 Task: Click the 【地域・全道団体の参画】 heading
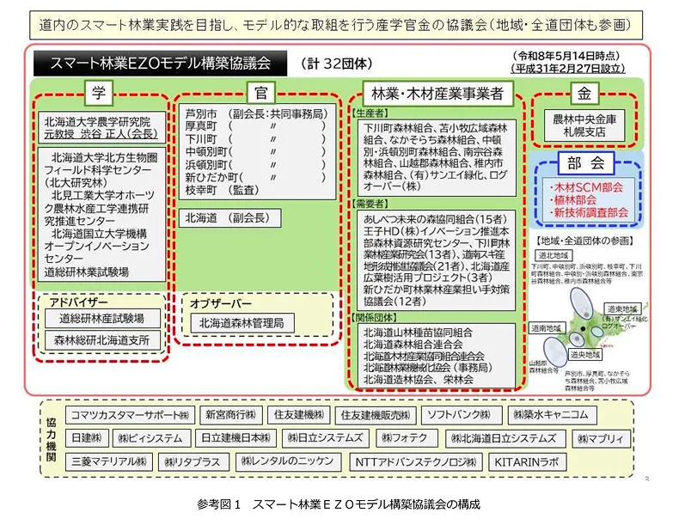coord(584,241)
